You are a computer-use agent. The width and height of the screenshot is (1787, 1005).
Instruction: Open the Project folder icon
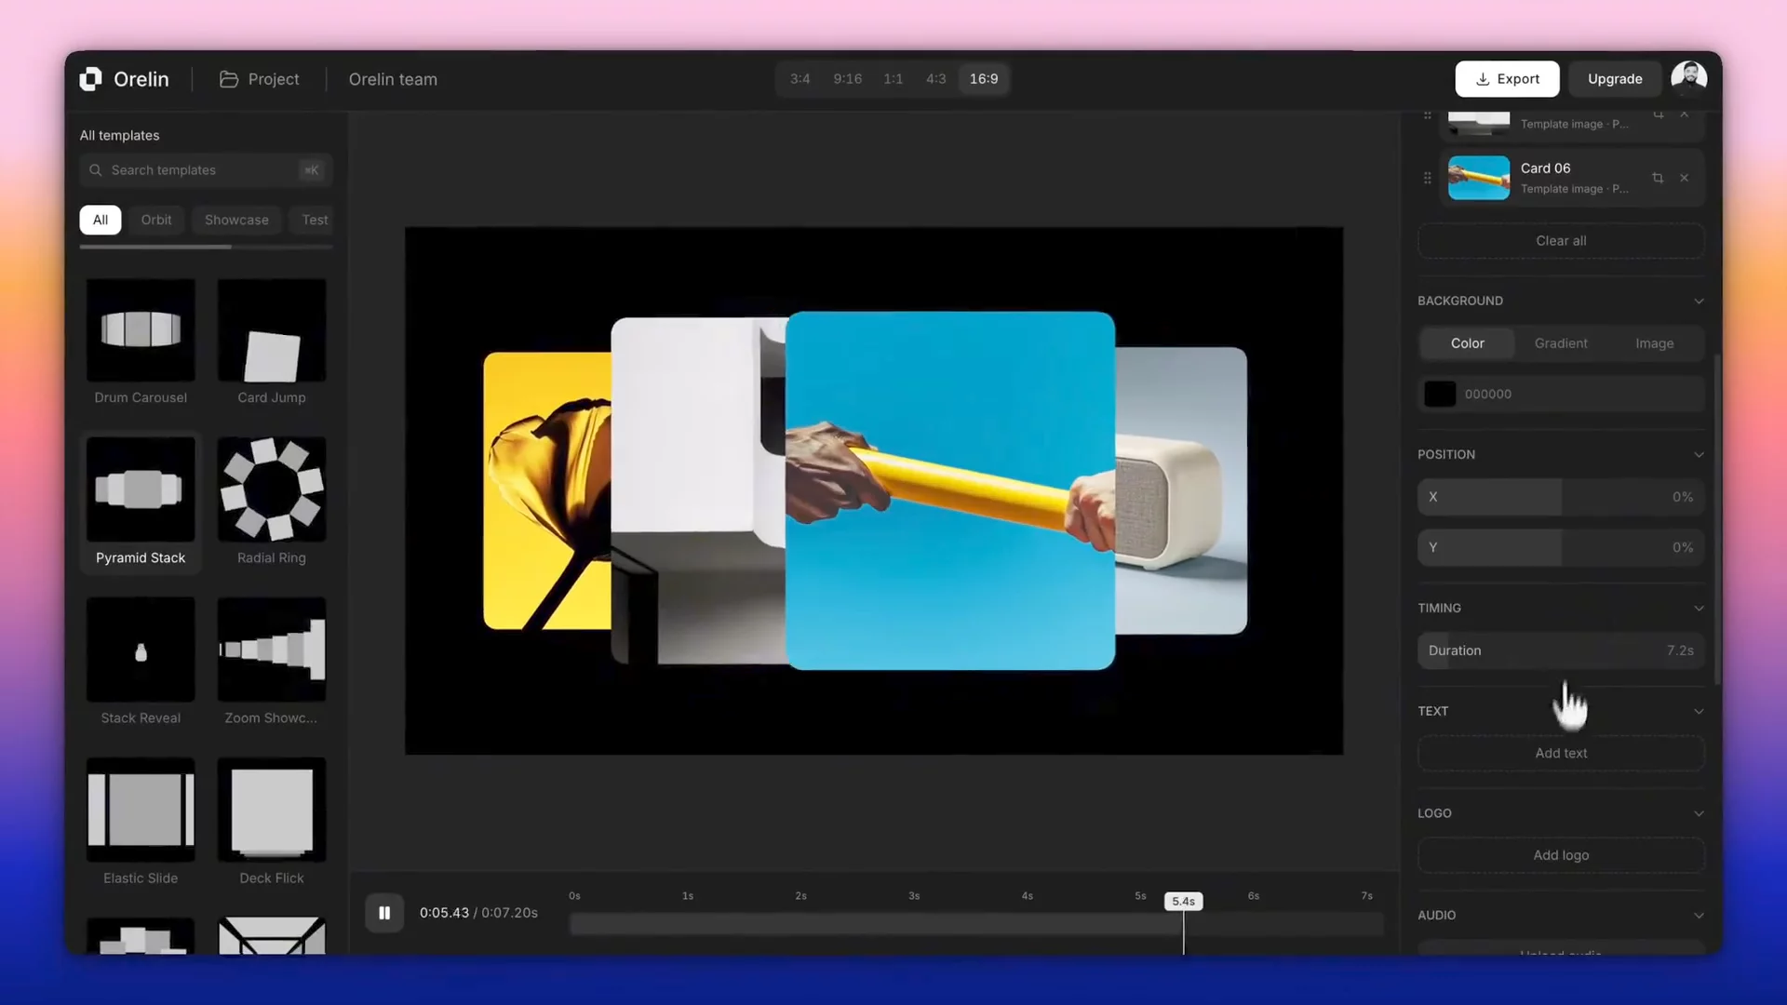(x=229, y=79)
